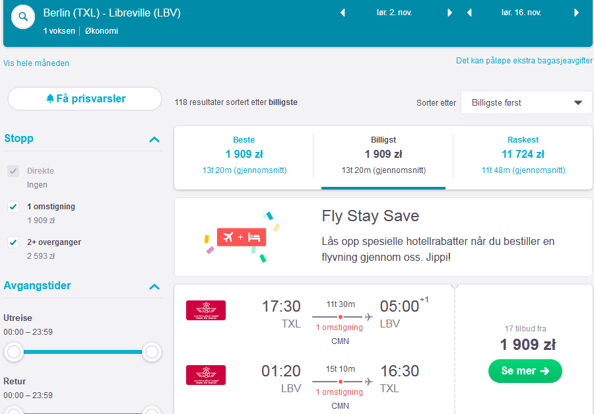This screenshot has width=594, height=414.
Task: Collapse the Avgangstider filter section
Action: pos(154,287)
